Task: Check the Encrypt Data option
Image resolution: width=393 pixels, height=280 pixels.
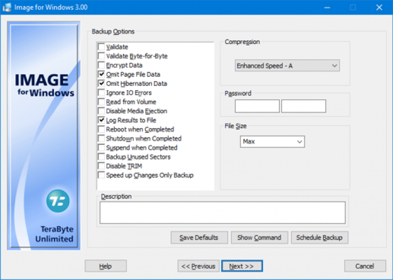Action: pos(102,65)
